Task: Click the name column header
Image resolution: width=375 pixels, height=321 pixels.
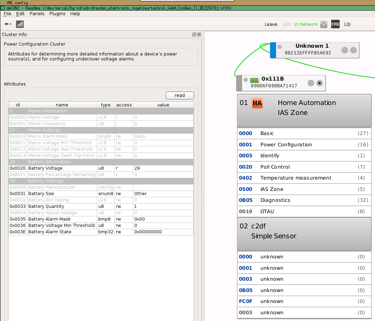Action: [x=62, y=105]
